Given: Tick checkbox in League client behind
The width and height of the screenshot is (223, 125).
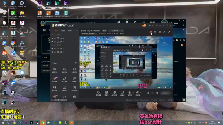Looking at the screenshot, I should [42, 61].
